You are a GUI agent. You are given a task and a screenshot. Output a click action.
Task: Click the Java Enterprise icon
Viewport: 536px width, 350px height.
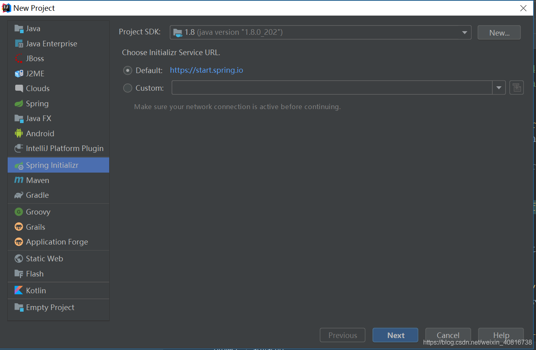[x=19, y=44]
